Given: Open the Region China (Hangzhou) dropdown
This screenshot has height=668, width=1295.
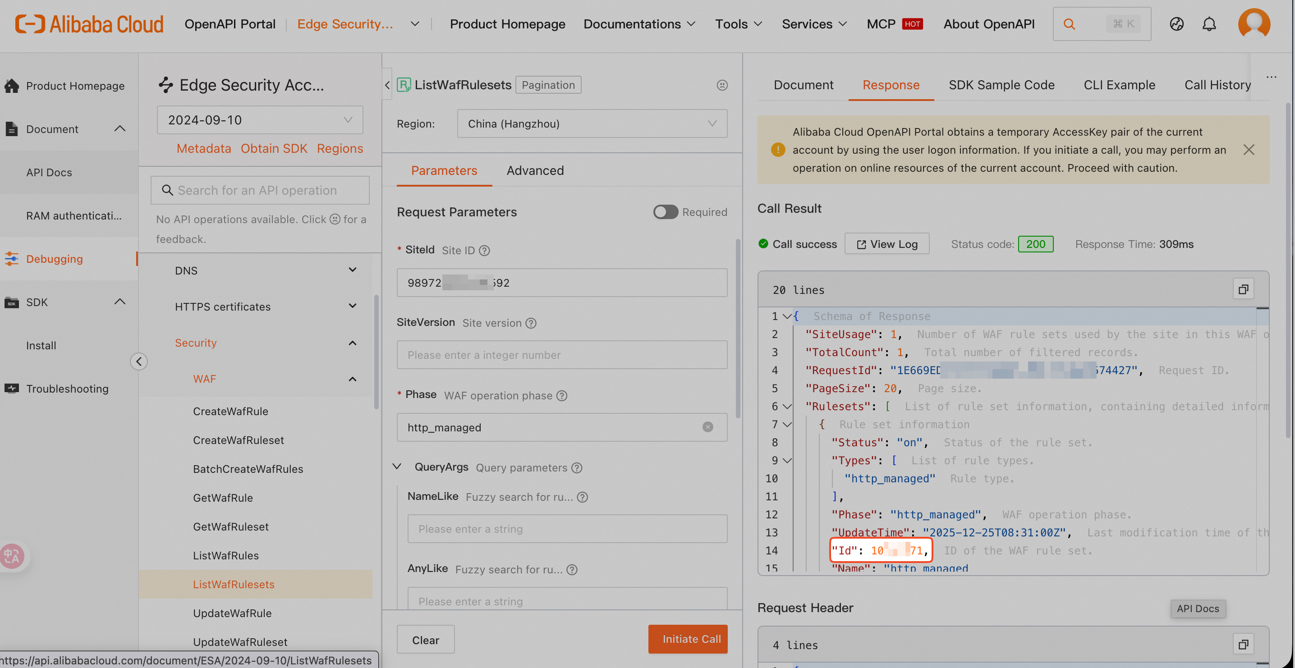Looking at the screenshot, I should 592,124.
